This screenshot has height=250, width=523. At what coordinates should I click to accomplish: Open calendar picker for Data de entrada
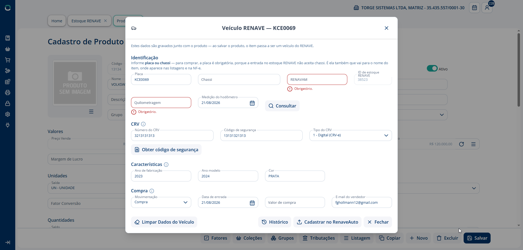pyautogui.click(x=252, y=203)
